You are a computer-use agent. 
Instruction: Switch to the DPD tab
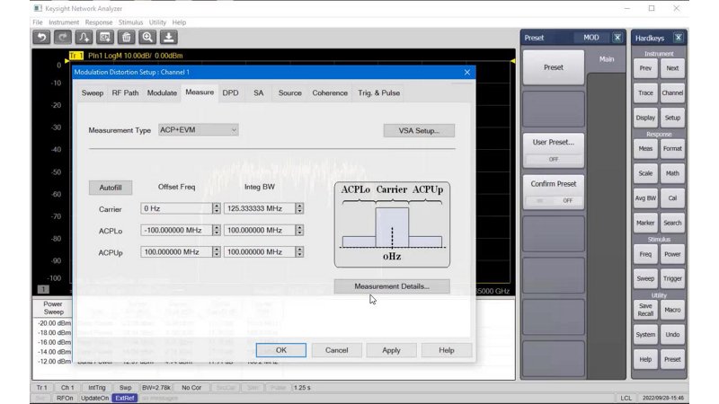click(x=230, y=93)
